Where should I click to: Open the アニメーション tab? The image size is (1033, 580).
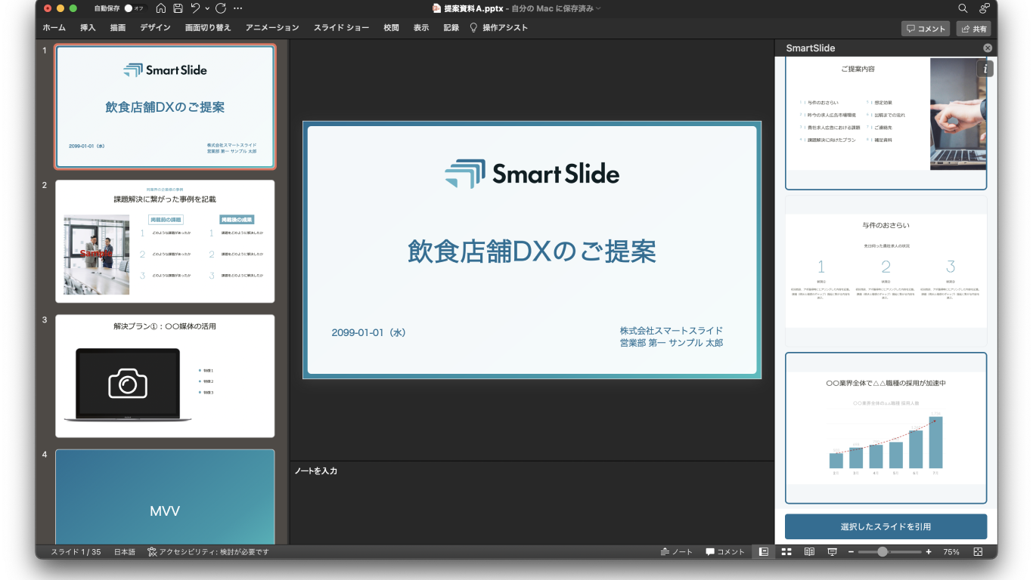(x=272, y=28)
